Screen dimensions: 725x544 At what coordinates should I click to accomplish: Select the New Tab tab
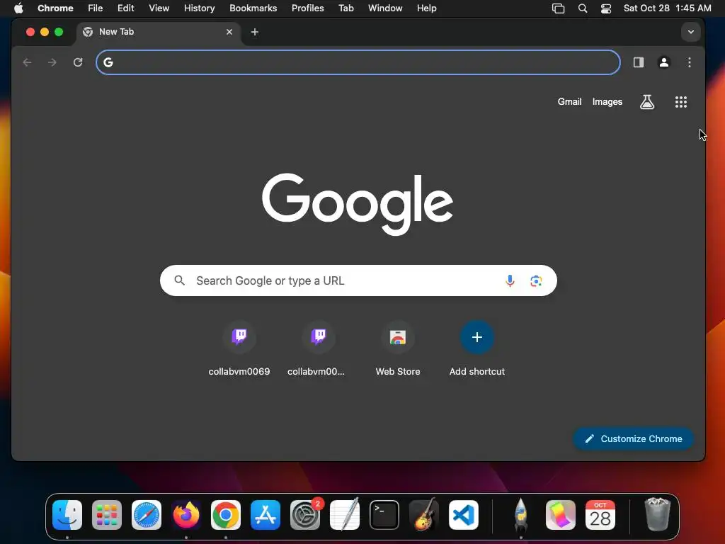click(x=159, y=32)
